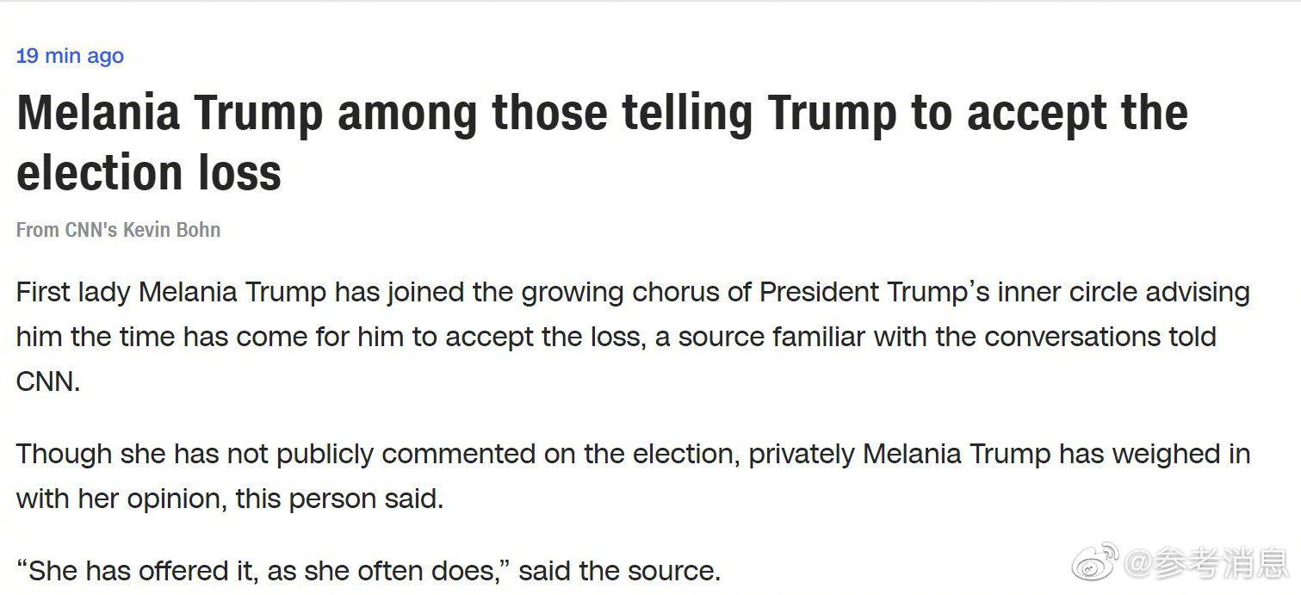Click the "19 min ago" timestamp

[70, 56]
